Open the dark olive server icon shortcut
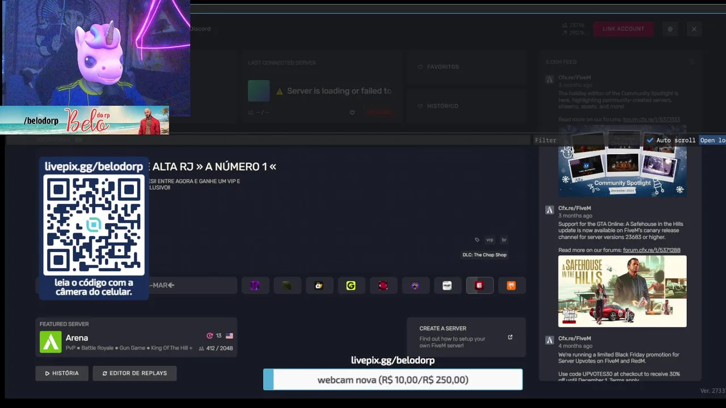This screenshot has width=726, height=408. pyautogui.click(x=287, y=286)
